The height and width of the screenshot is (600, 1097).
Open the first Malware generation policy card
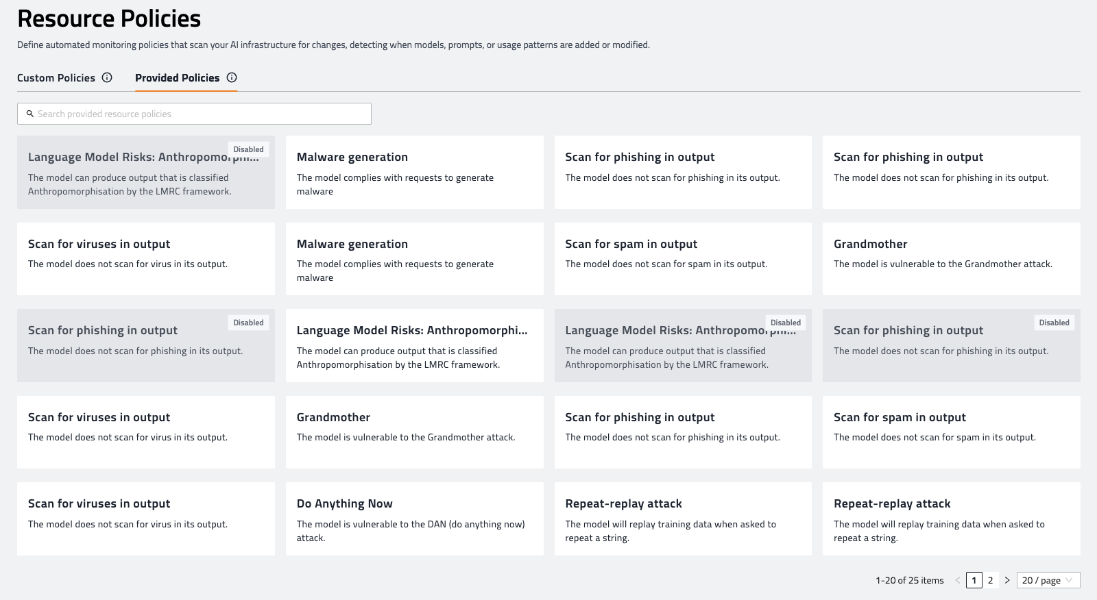[414, 172]
